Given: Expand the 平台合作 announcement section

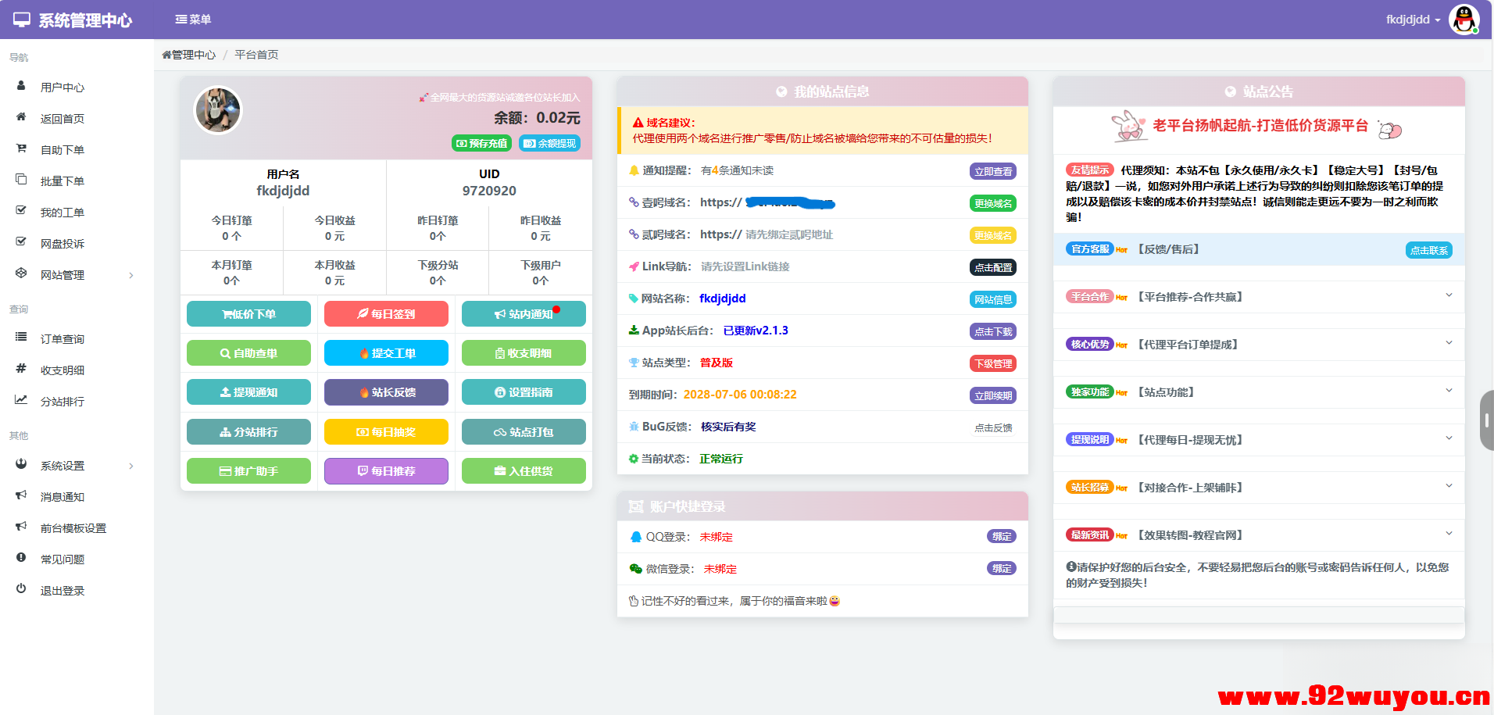Looking at the screenshot, I should [1258, 297].
